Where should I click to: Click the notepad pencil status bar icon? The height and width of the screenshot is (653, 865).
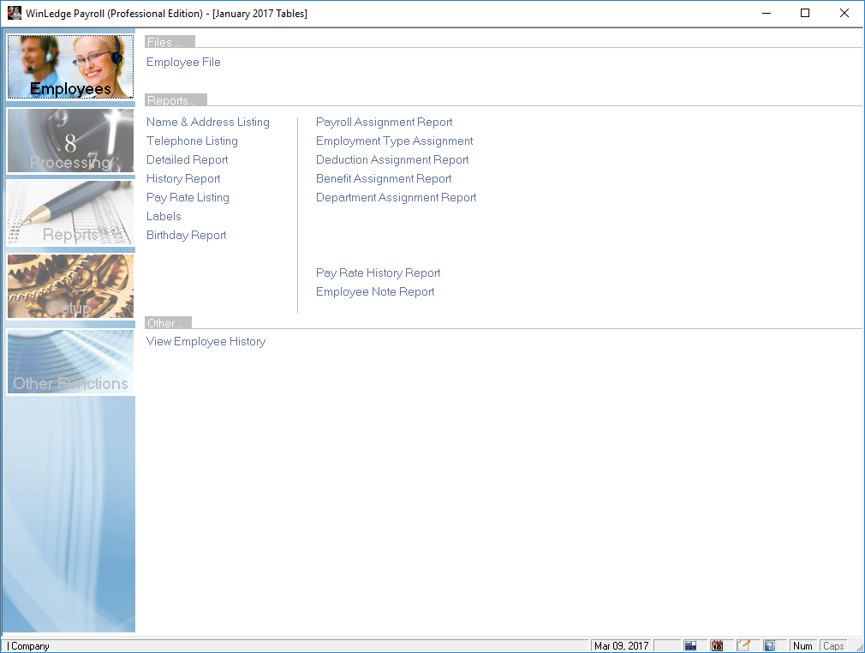point(743,646)
